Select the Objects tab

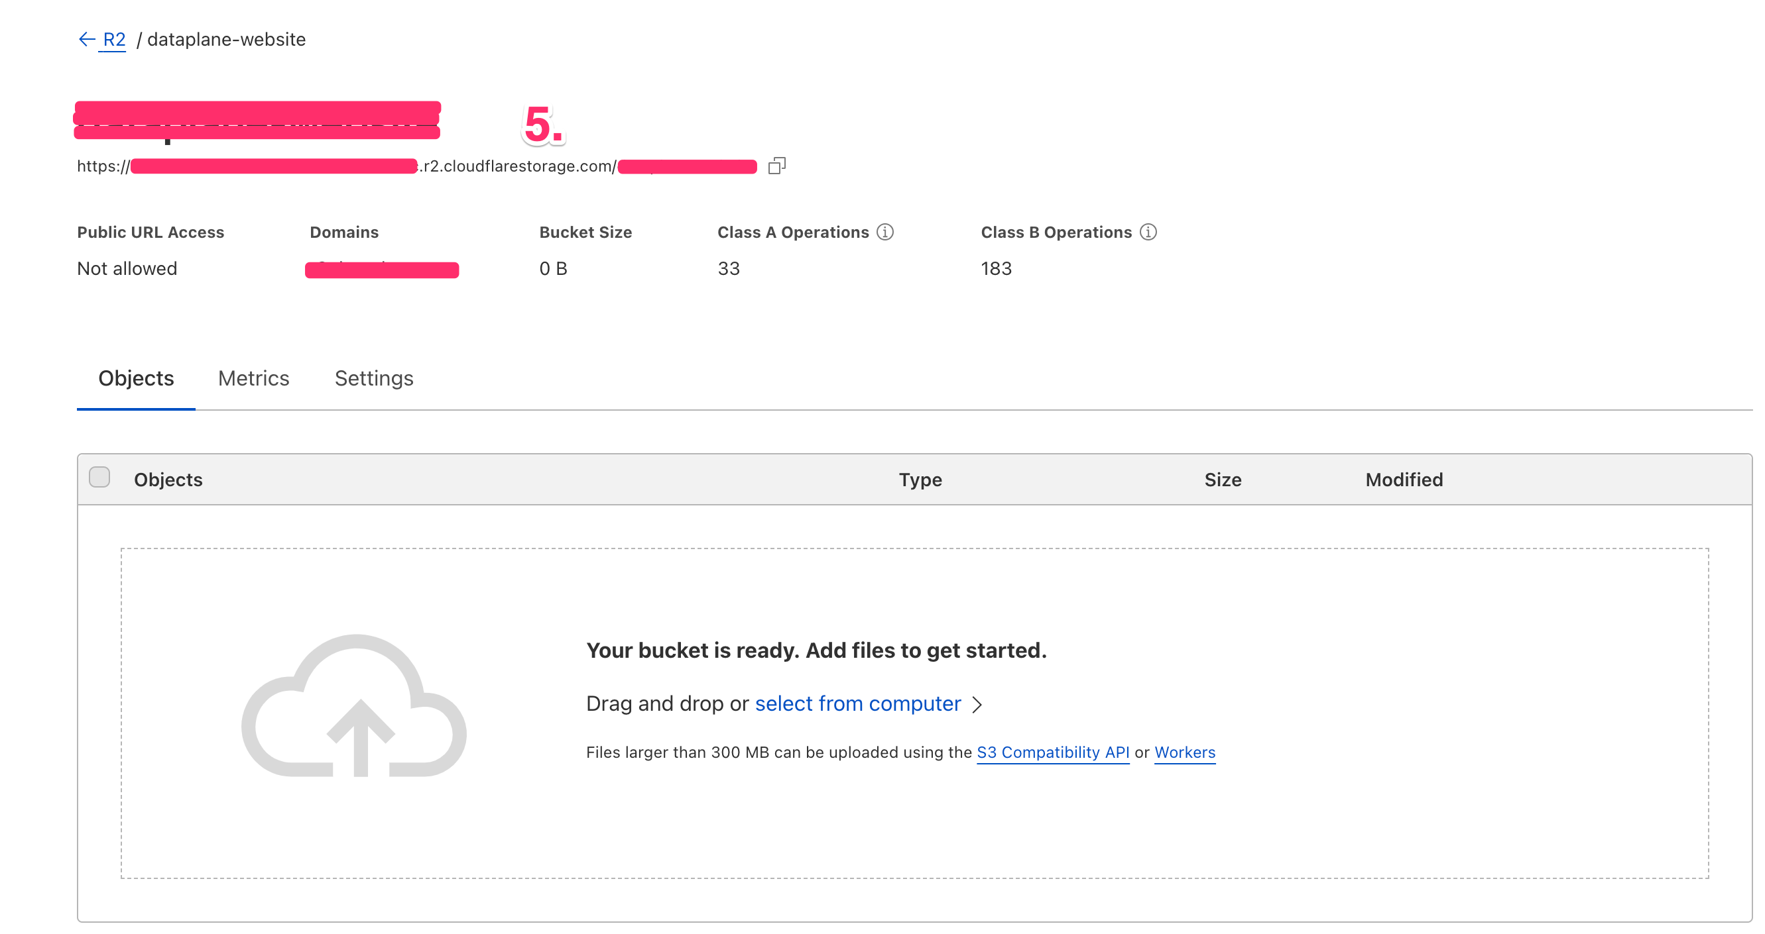(136, 378)
